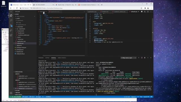Close the index.html editor tab
The image size is (181, 102).
[46, 12]
